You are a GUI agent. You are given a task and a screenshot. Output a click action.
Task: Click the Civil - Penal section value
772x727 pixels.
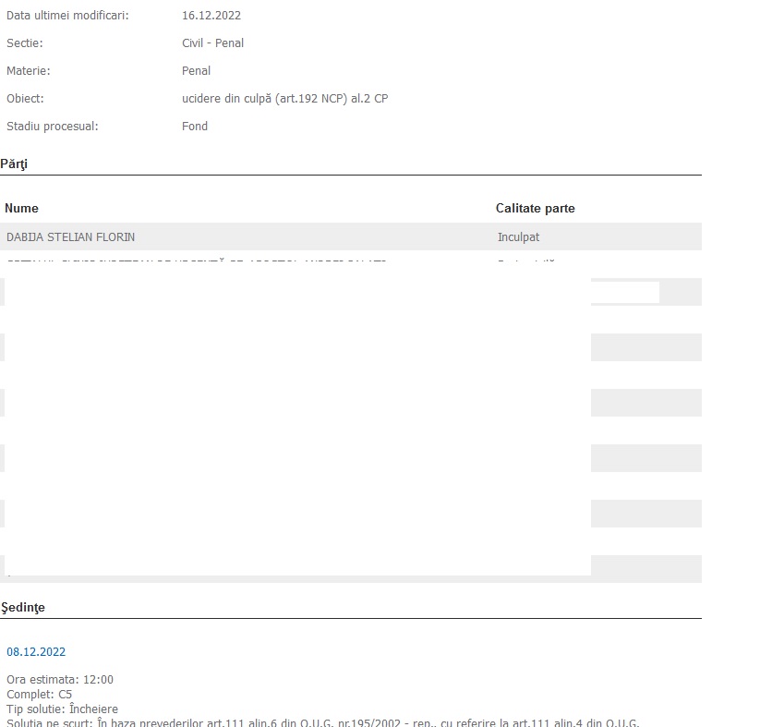click(212, 43)
